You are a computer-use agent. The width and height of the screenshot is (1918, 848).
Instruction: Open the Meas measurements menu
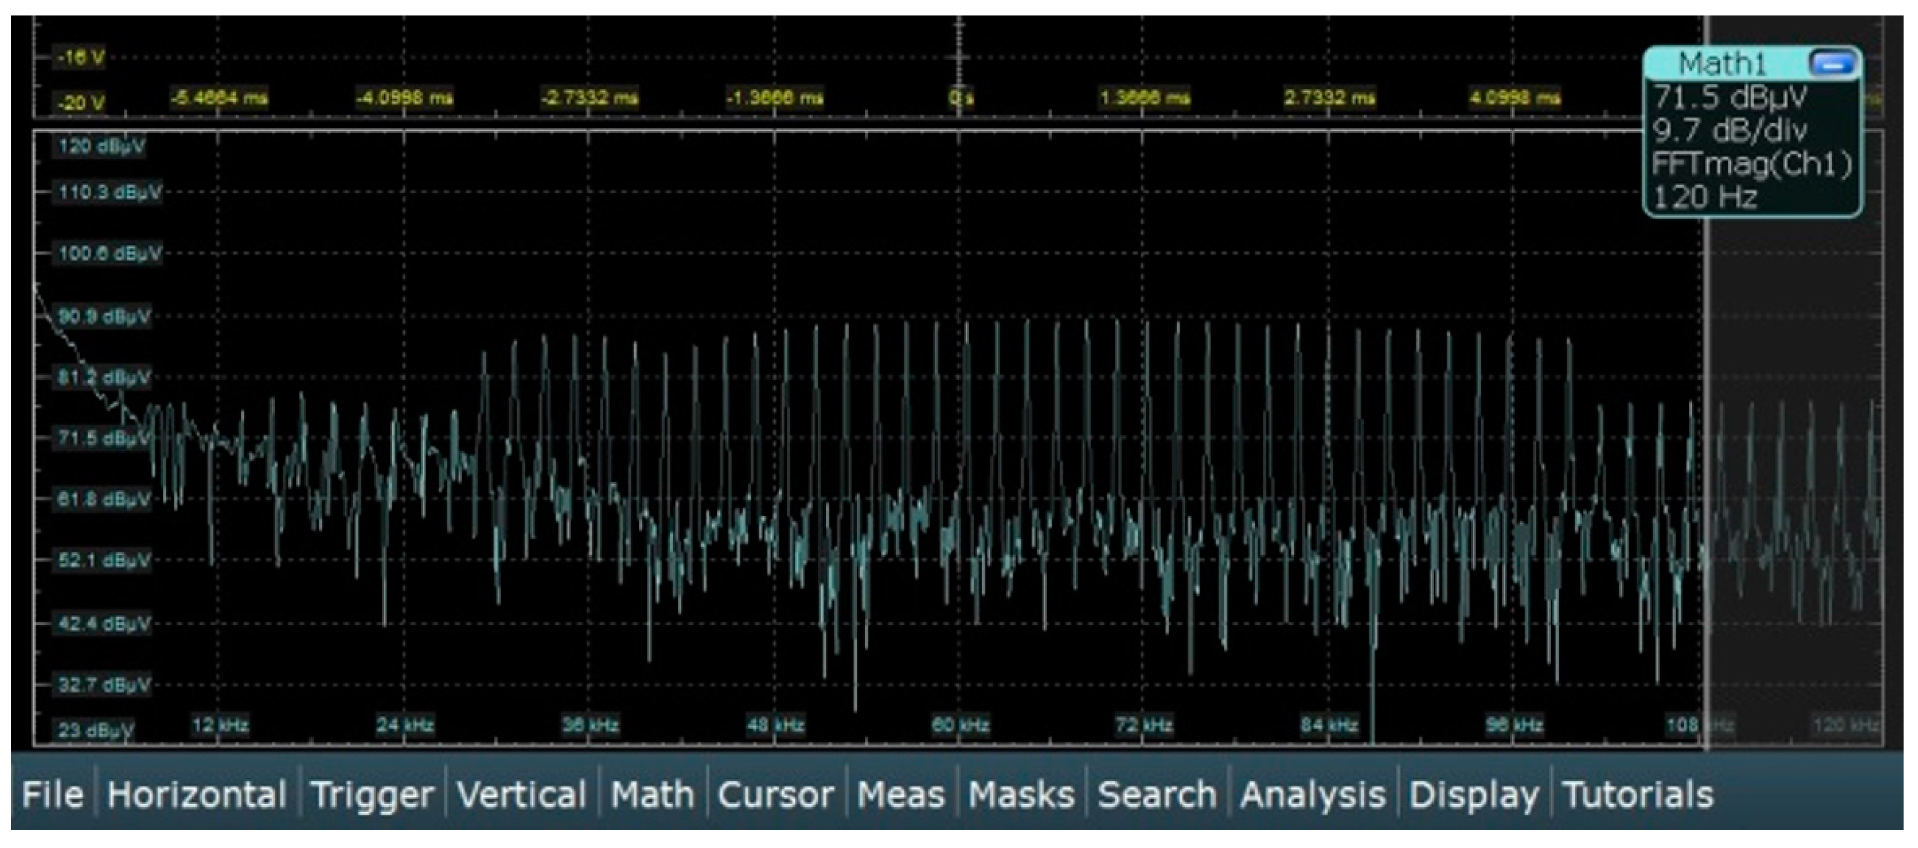coord(900,795)
